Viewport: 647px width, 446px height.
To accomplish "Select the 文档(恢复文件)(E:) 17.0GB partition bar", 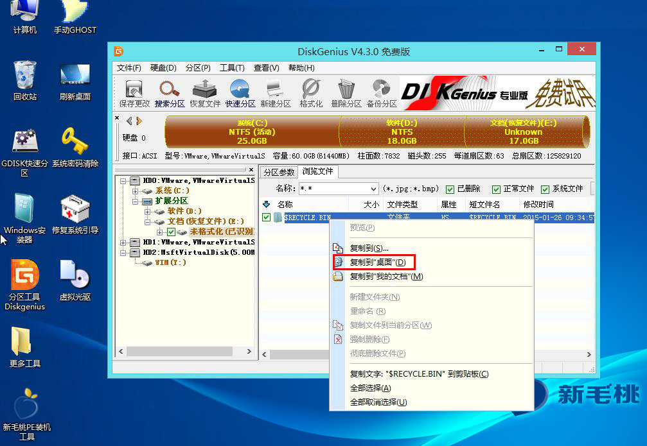I will (524, 132).
